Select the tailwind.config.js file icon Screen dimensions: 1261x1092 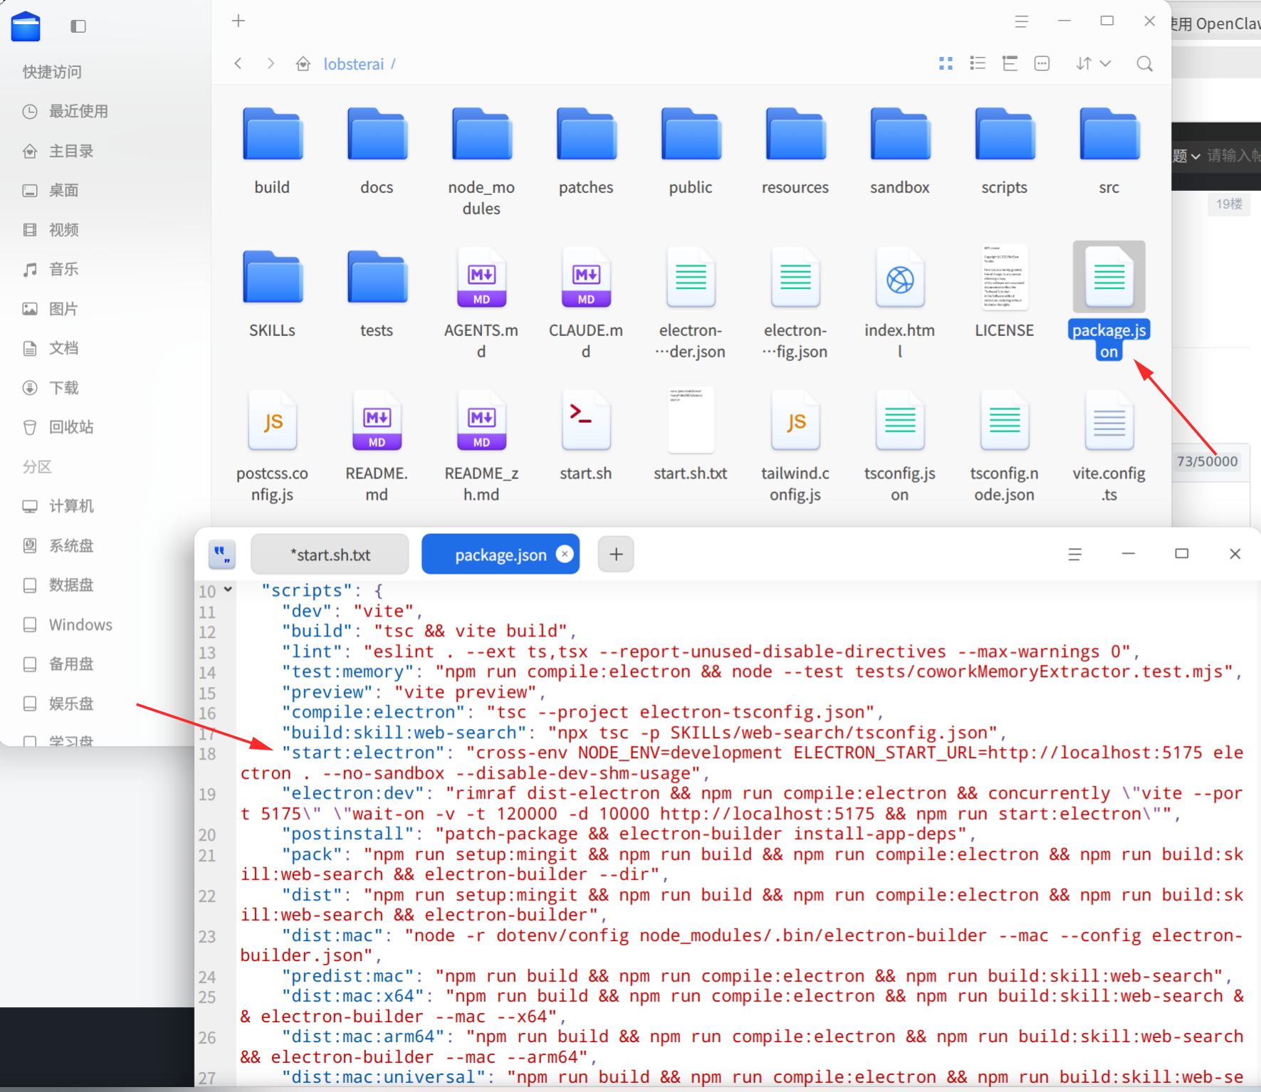point(795,420)
